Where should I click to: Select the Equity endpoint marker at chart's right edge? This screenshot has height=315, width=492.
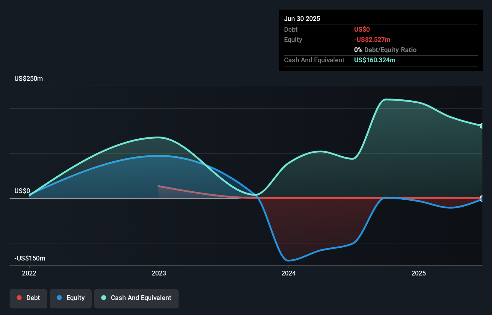482,199
